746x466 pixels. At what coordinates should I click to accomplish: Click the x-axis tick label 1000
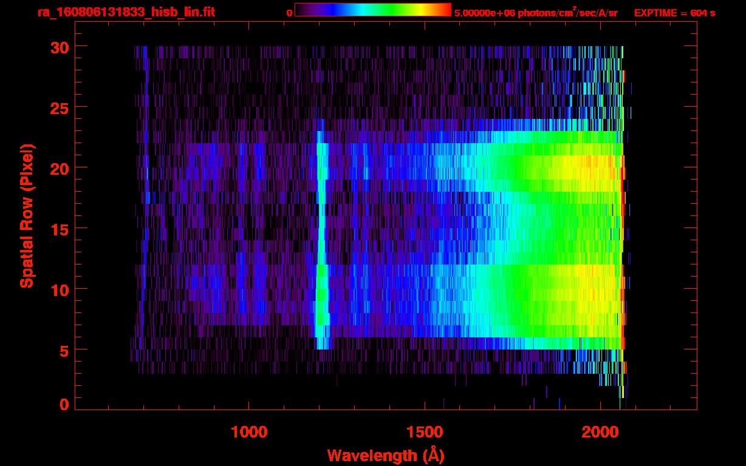click(x=249, y=431)
